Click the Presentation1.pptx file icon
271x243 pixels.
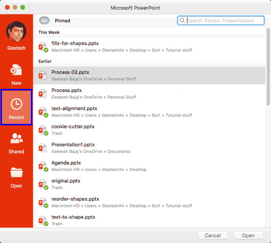point(43,148)
